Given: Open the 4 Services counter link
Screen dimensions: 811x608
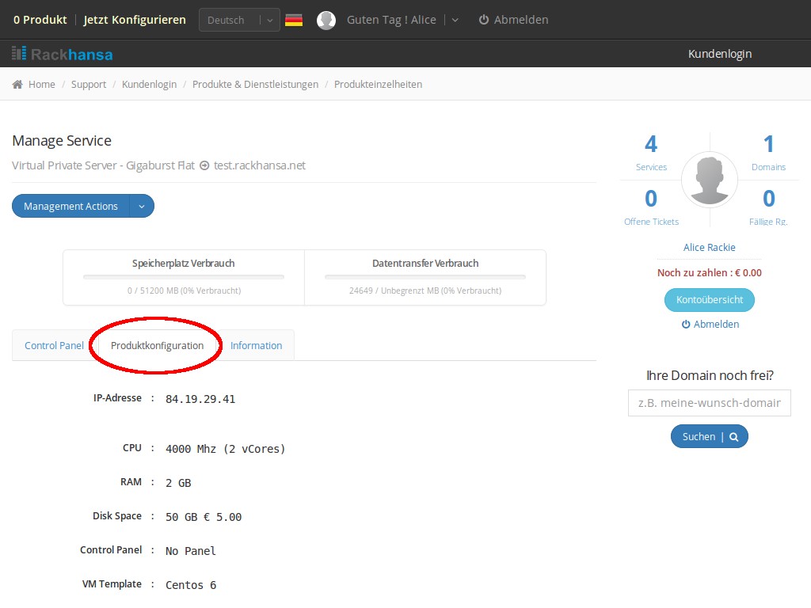Looking at the screenshot, I should pyautogui.click(x=651, y=152).
